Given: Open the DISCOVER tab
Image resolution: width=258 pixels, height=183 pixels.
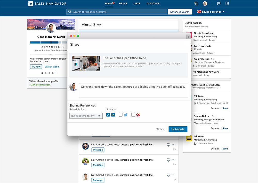Looking at the screenshot, I should point(153,4).
